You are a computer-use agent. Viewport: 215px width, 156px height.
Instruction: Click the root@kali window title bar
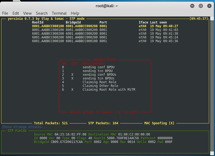pos(106,6)
